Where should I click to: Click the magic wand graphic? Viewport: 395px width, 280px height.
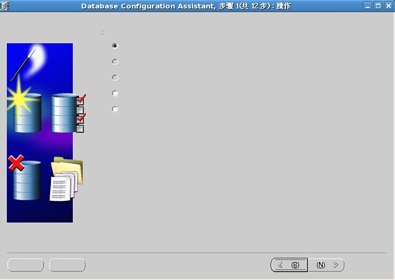pyautogui.click(x=23, y=64)
